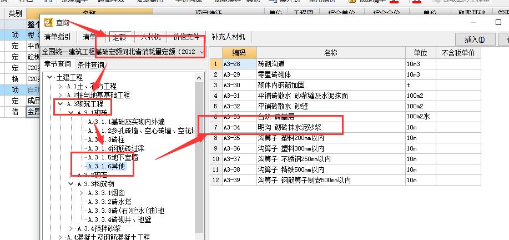Viewport: 509px width, 240px height.
Task: Select 明沟 砌砖抹水泥砂浆 row
Action: [x=345, y=127]
